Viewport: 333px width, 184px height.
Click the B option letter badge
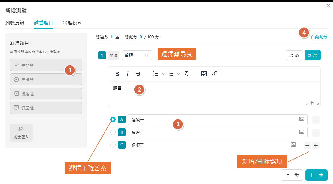[122, 132]
